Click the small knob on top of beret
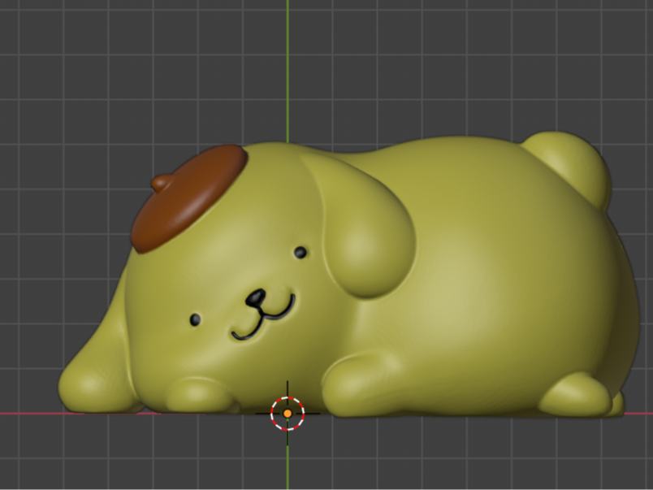 (x=161, y=183)
